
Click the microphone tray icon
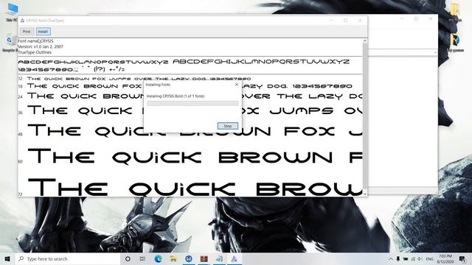coord(398,258)
